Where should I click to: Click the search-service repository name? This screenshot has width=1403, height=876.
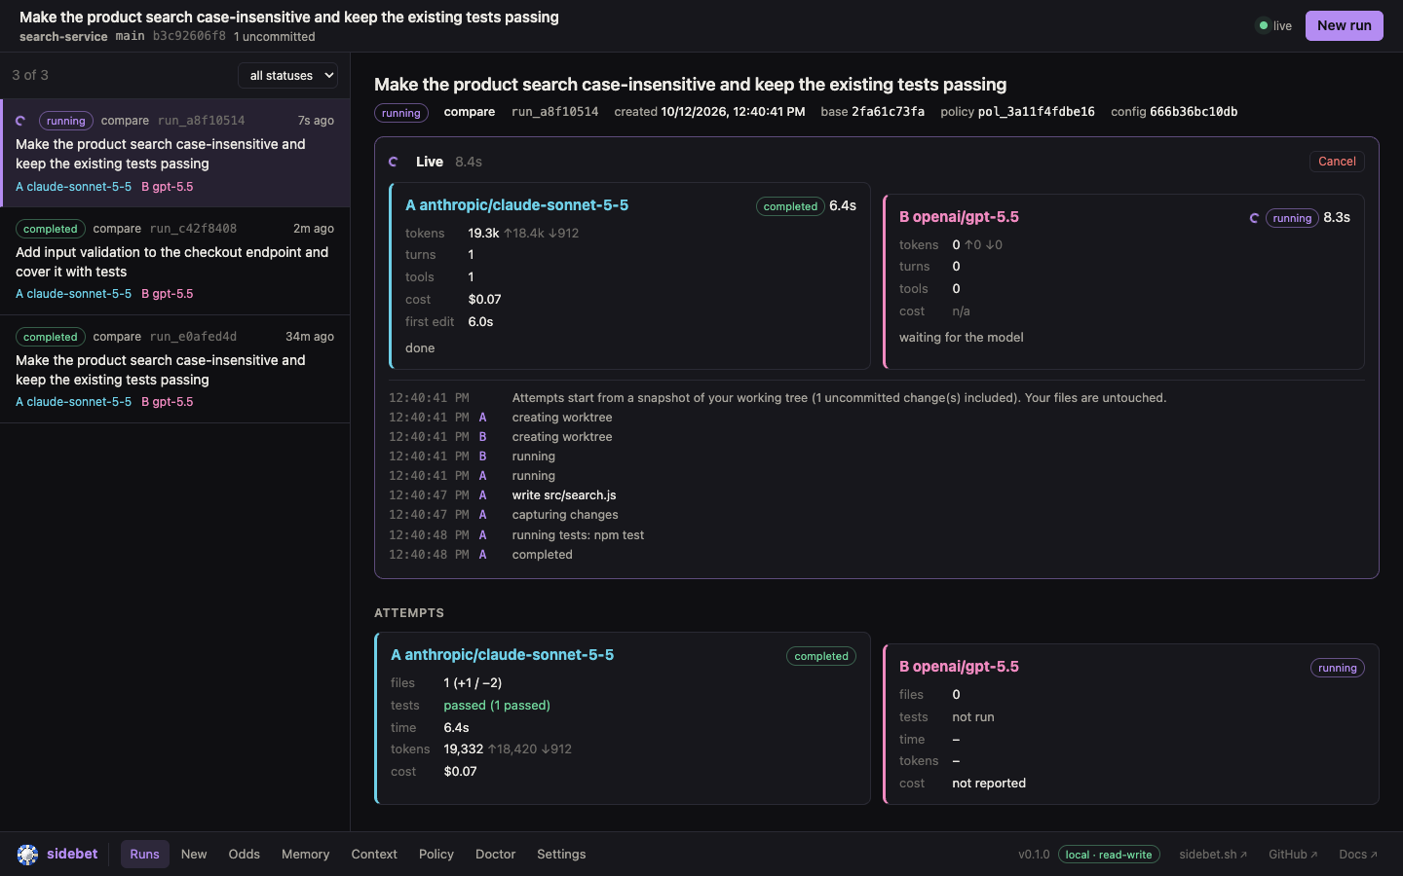(x=63, y=37)
